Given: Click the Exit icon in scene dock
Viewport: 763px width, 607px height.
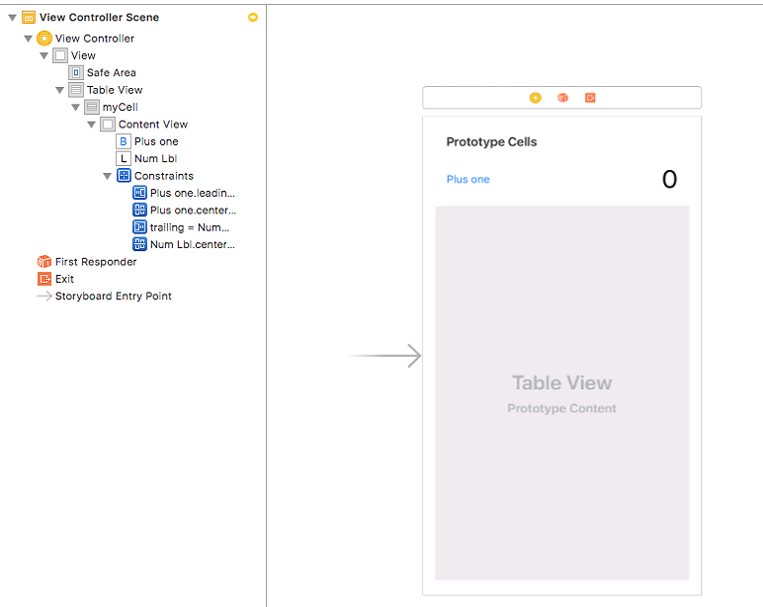Looking at the screenshot, I should coord(590,98).
